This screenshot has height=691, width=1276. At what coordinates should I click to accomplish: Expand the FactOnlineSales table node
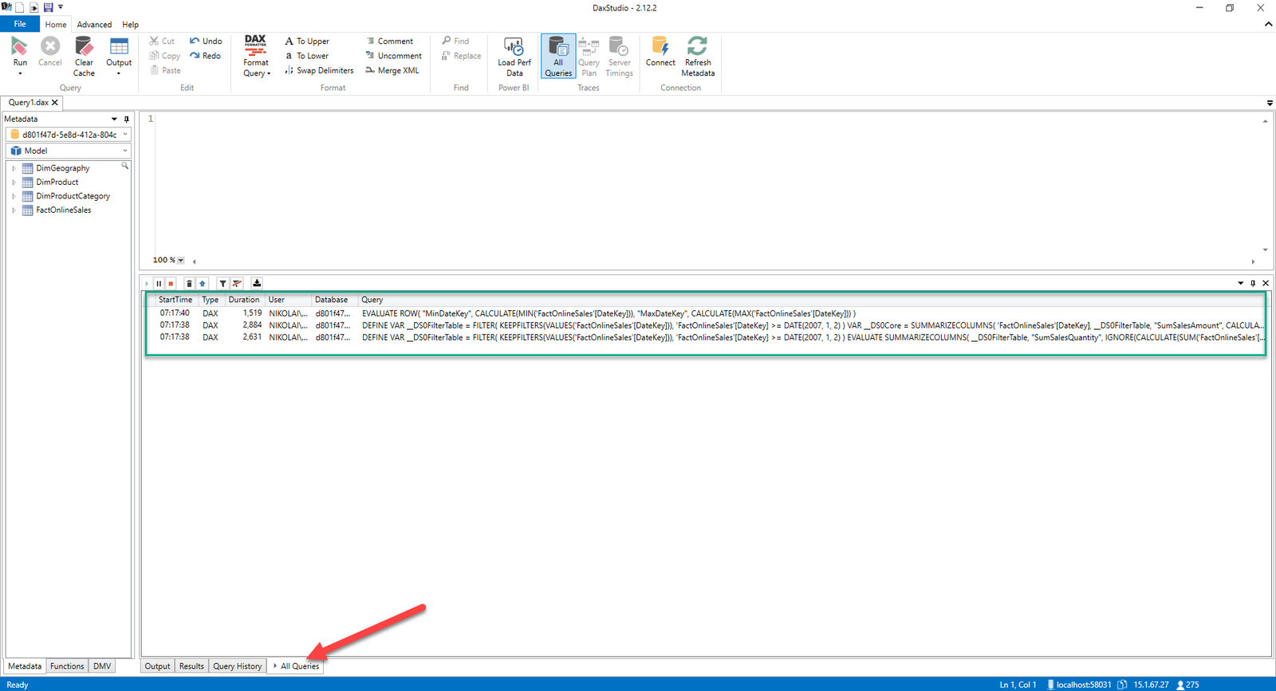click(14, 210)
